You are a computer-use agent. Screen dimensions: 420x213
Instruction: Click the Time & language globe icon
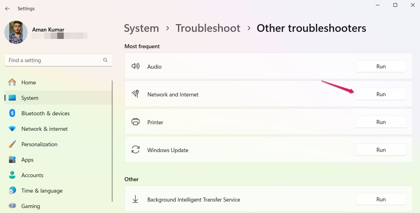point(12,191)
